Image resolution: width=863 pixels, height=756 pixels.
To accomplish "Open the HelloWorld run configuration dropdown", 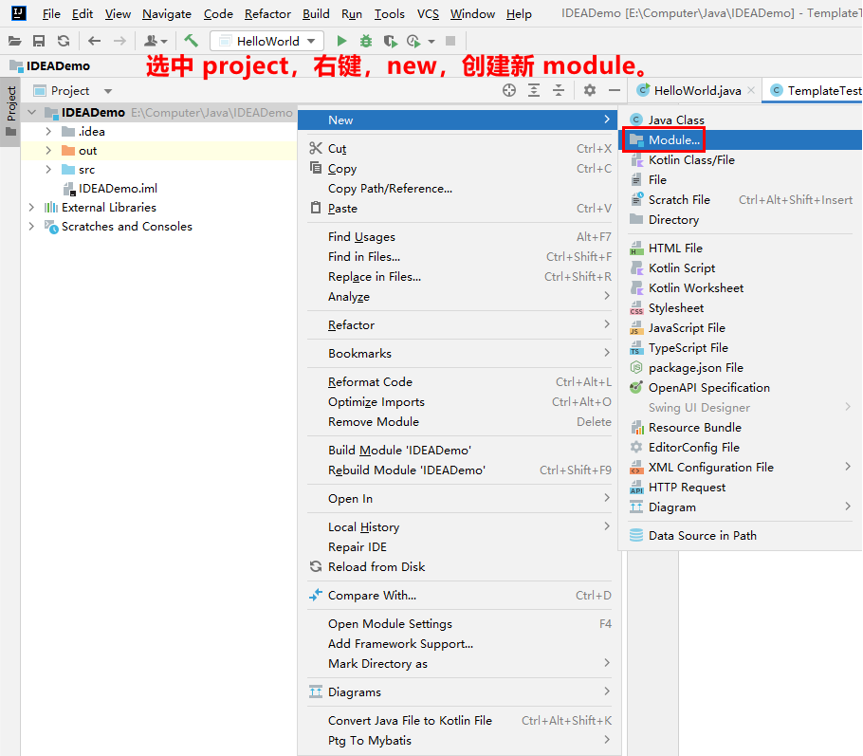I will pos(266,42).
